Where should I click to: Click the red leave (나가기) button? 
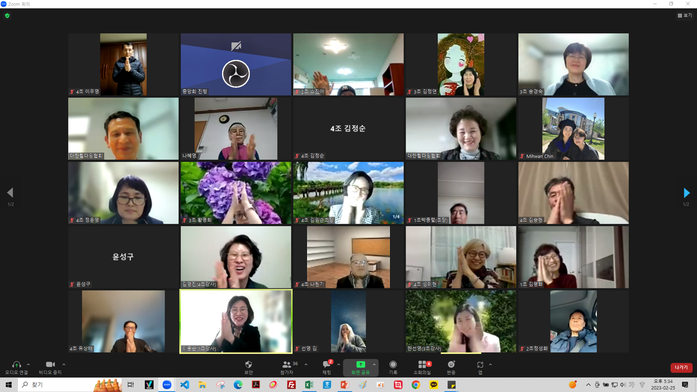click(681, 367)
